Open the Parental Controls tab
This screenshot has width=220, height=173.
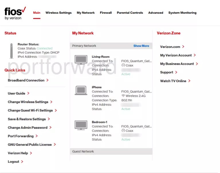click(130, 13)
